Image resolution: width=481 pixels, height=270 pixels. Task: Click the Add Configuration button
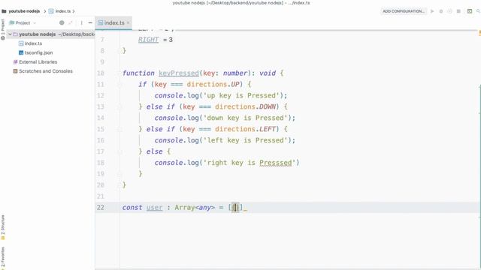(x=404, y=11)
